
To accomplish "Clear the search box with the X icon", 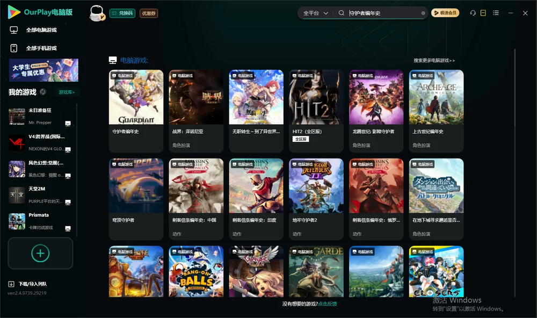I will 423,13.
